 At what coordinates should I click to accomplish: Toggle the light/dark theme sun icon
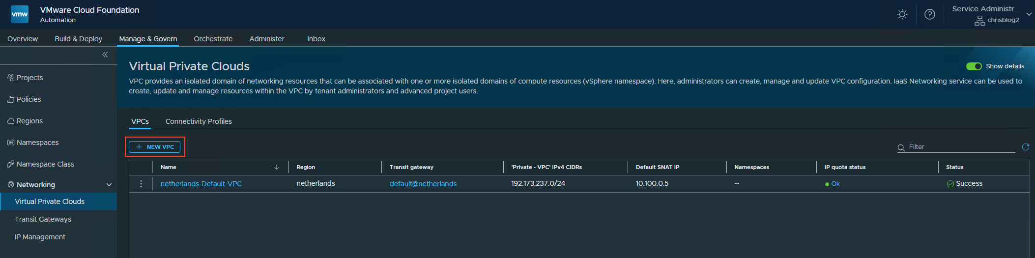pyautogui.click(x=902, y=14)
